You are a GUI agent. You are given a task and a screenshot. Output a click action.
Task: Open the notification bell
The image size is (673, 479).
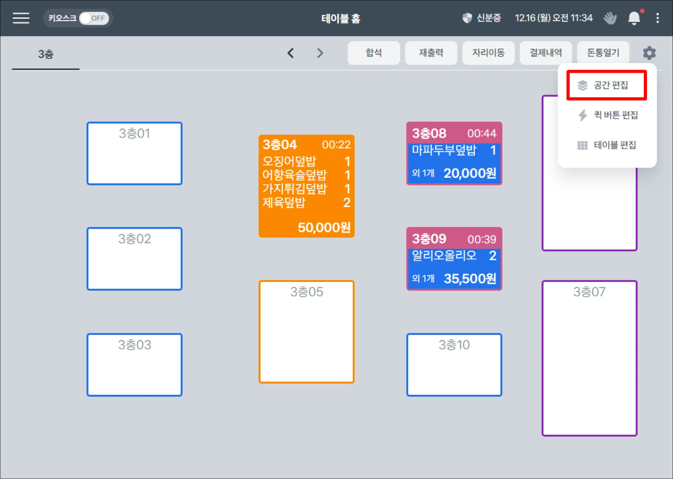pos(634,18)
